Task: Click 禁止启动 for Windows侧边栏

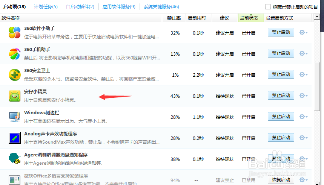Action: [281, 117]
